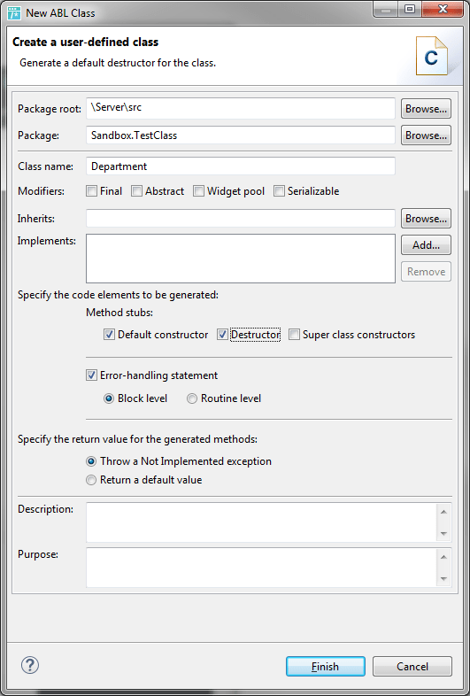Image resolution: width=470 pixels, height=696 pixels.
Task: Select Routine level radio button
Action: point(192,398)
